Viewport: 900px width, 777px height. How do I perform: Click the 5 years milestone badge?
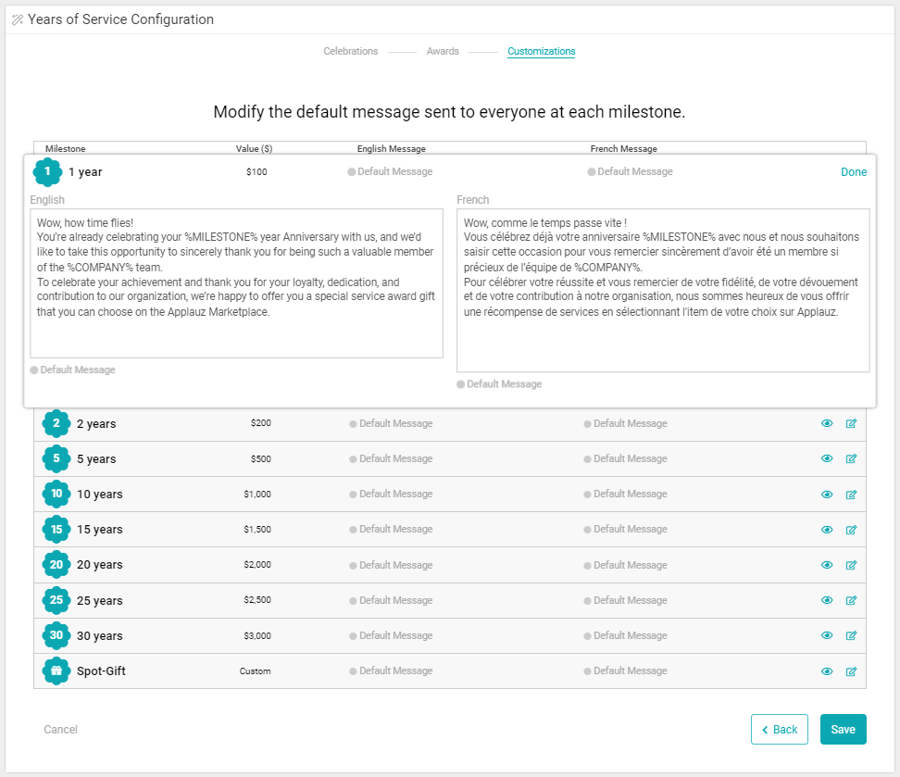56,459
